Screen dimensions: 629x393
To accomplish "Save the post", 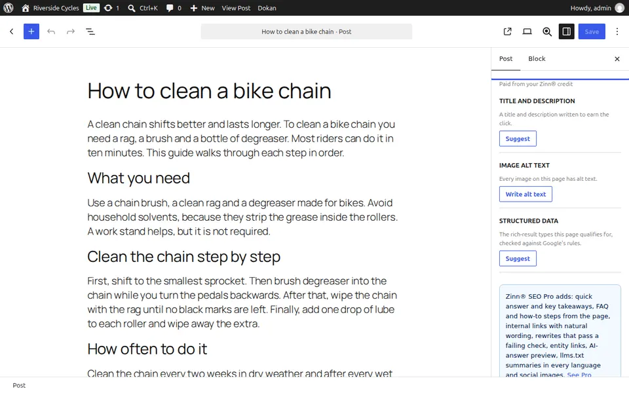I will click(592, 31).
